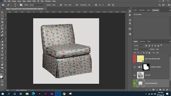Select the Lasso tool
Image resolution: width=171 pixels, height=96 pixels.
click(x=2, y=19)
